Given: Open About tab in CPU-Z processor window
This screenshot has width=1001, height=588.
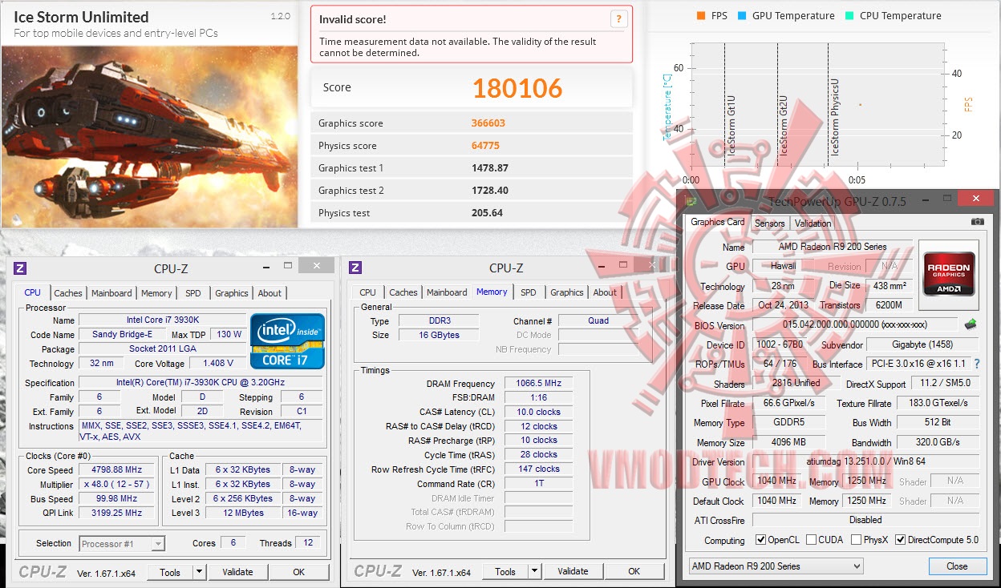Looking at the screenshot, I should 269,293.
